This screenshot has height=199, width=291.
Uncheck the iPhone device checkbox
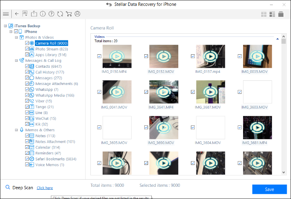point(16,32)
